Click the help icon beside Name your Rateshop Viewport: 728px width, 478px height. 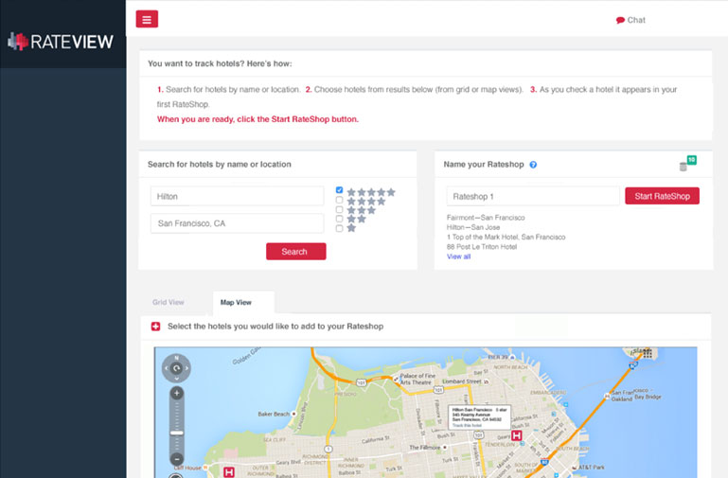(533, 165)
